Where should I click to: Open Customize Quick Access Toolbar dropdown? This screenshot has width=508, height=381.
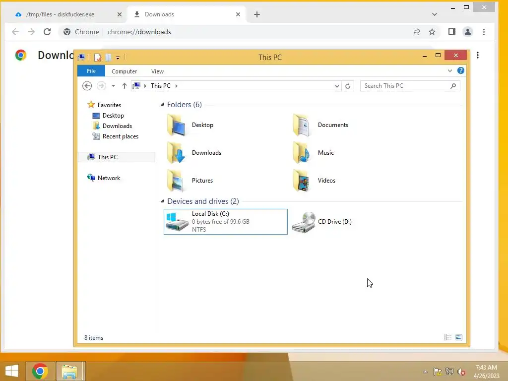[118, 58]
